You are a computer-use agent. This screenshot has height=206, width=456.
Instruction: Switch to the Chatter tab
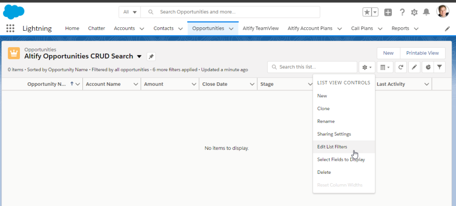(x=96, y=28)
